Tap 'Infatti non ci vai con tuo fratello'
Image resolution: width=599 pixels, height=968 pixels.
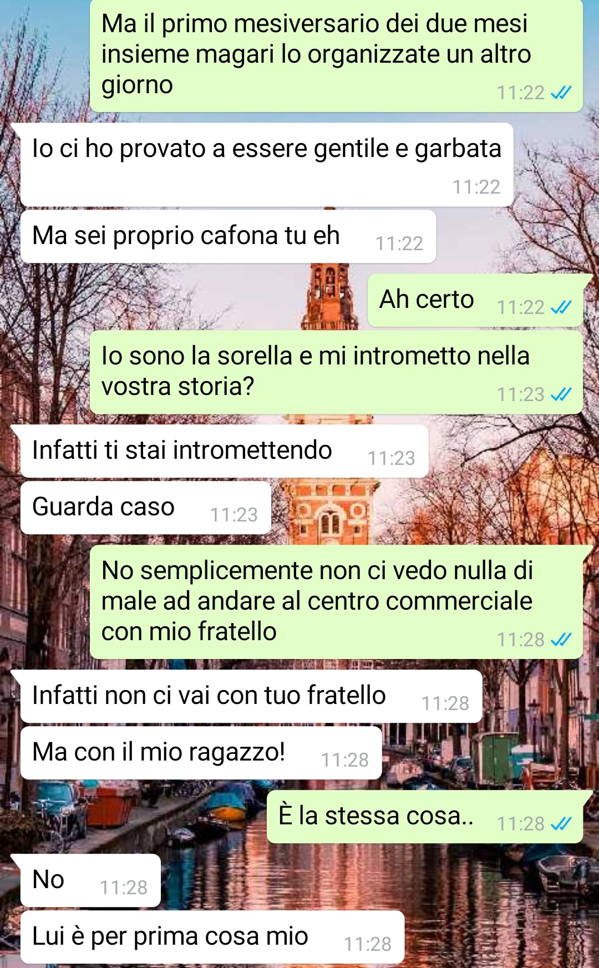tap(251, 696)
